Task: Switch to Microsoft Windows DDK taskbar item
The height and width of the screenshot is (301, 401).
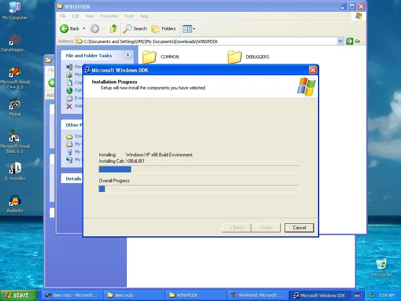Action: point(320,295)
